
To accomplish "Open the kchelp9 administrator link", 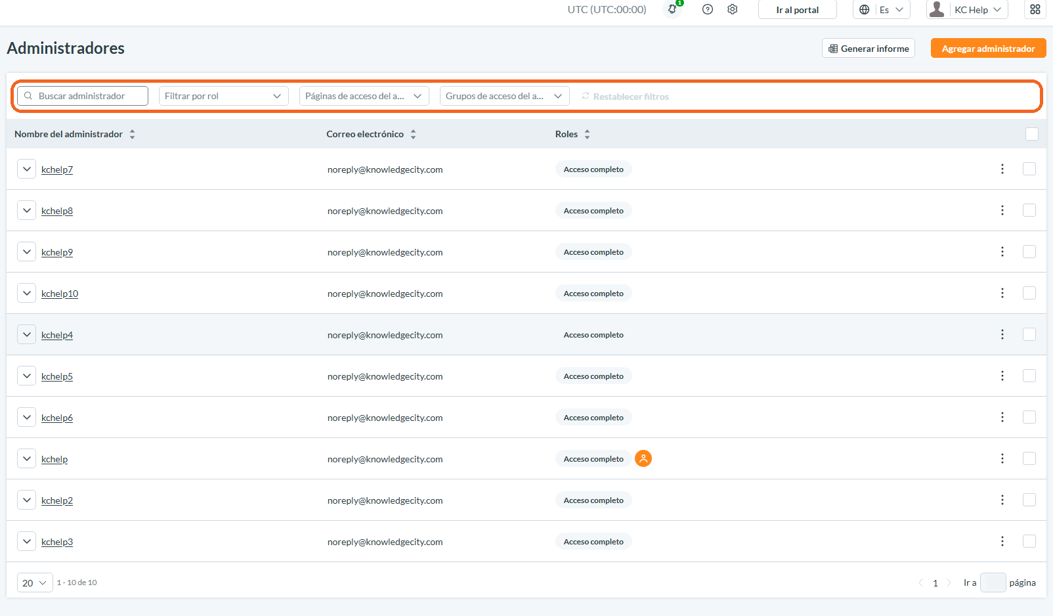I will point(57,252).
